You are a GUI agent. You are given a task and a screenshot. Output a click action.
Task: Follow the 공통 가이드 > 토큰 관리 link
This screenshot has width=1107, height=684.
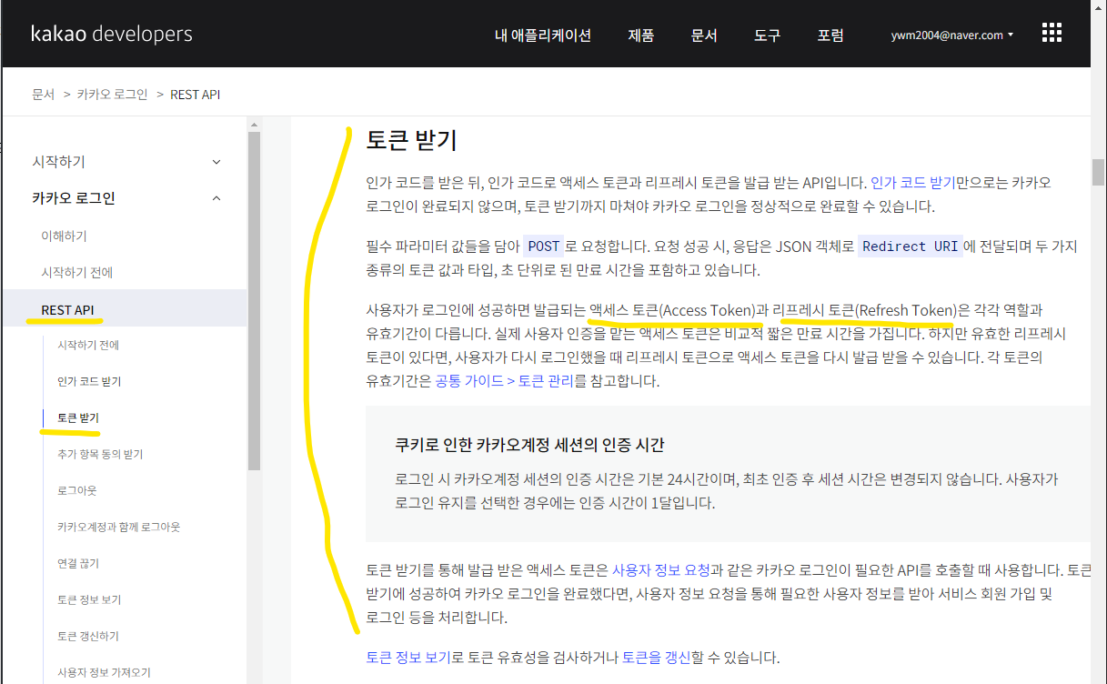pos(504,381)
